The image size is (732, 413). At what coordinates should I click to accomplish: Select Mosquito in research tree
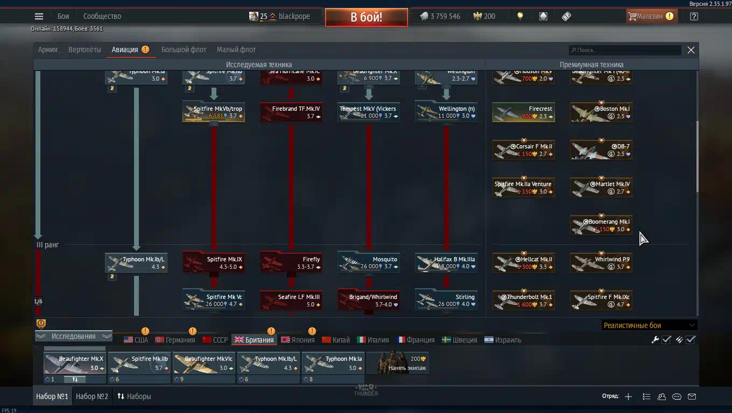[x=369, y=263]
